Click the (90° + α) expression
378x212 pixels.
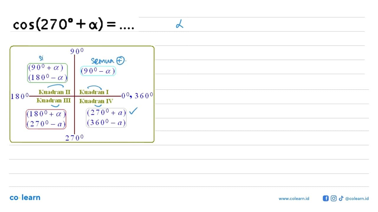coord(45,68)
